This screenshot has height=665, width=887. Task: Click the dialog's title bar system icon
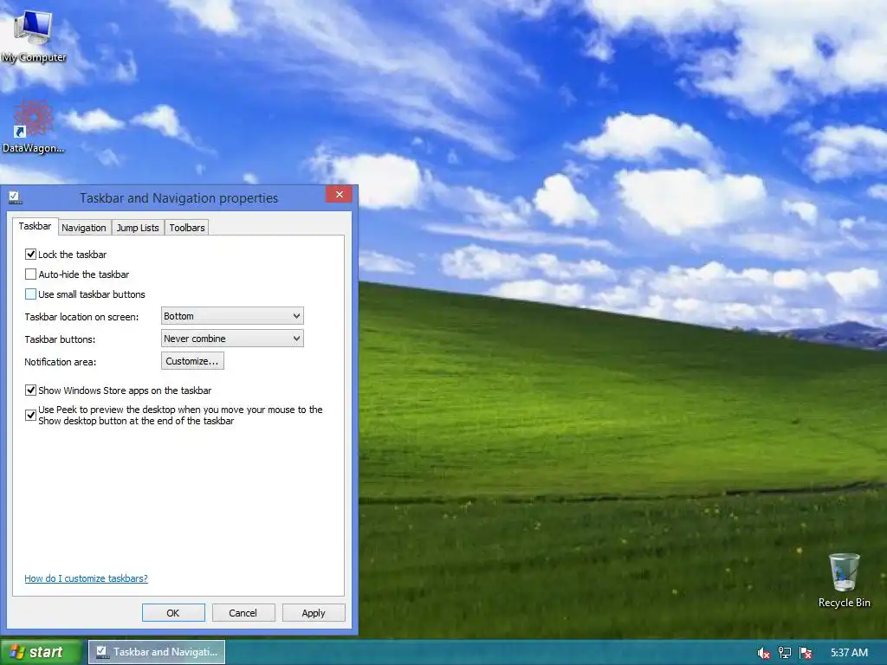(16, 197)
